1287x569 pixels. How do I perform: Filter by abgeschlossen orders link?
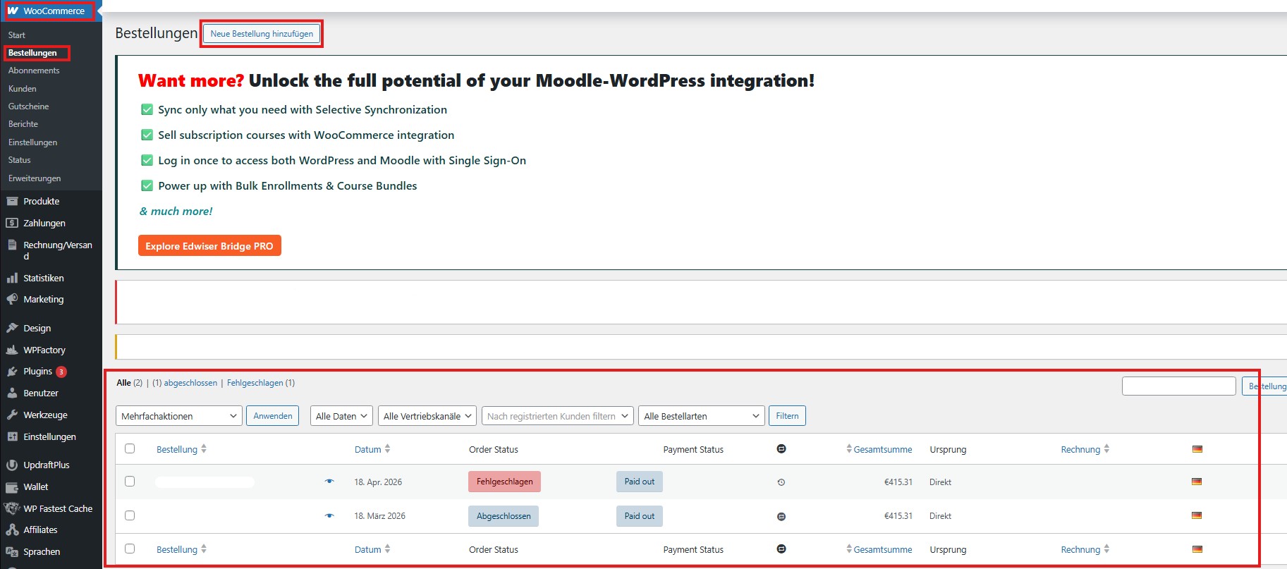pos(190,383)
